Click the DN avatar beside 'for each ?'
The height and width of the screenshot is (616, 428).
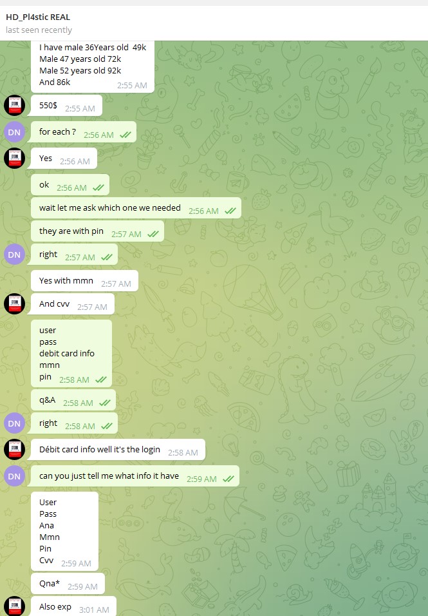[15, 132]
